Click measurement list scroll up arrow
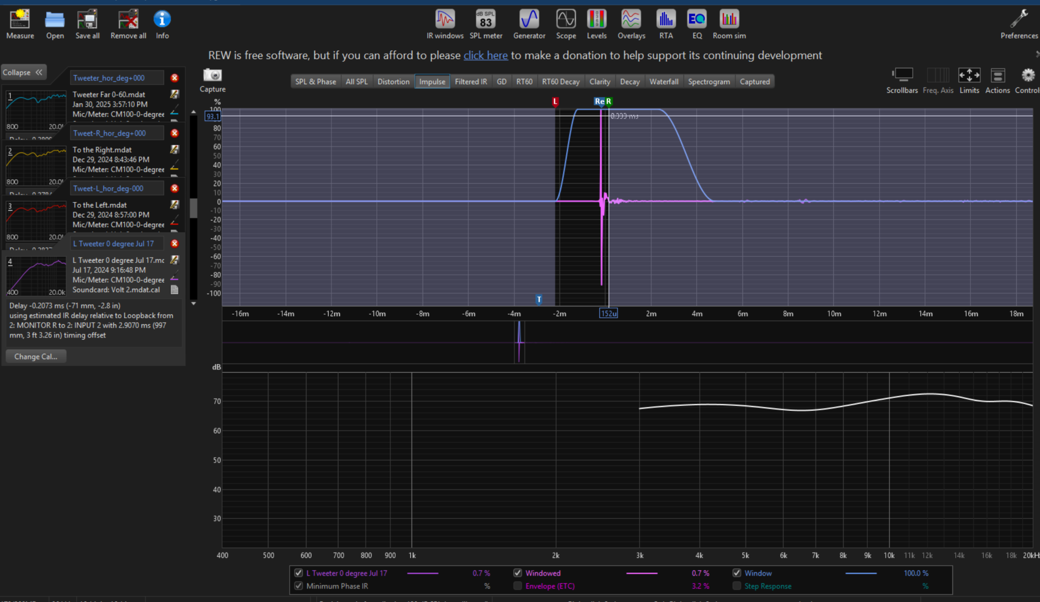The image size is (1040, 602). click(193, 112)
